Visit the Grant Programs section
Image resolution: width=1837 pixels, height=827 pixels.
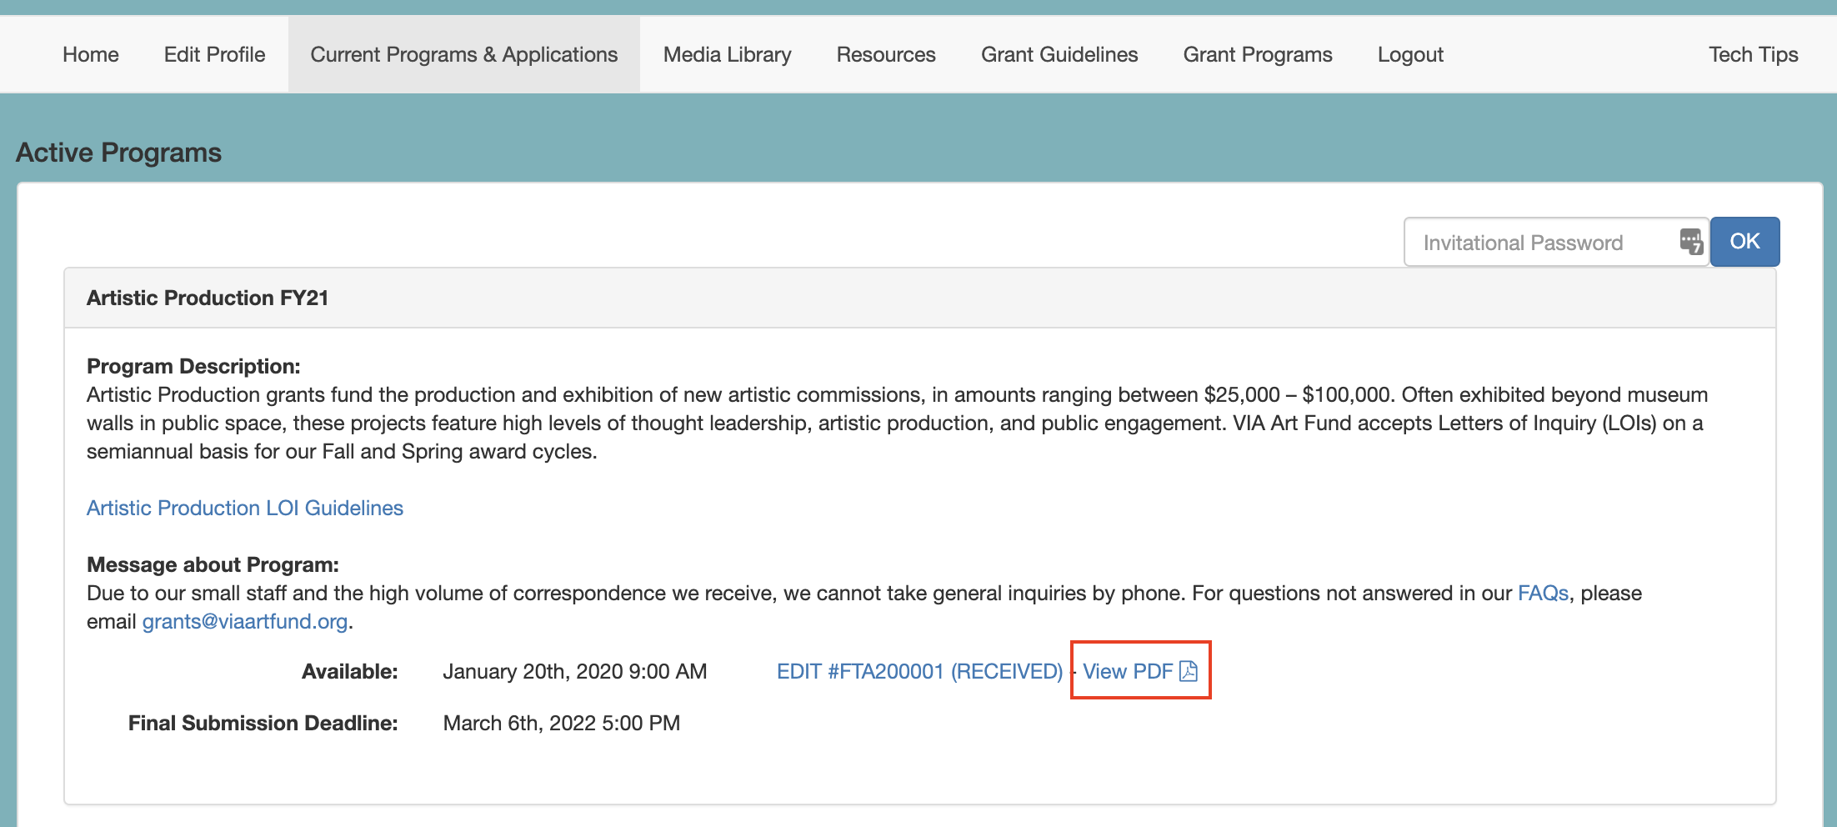[1258, 54]
